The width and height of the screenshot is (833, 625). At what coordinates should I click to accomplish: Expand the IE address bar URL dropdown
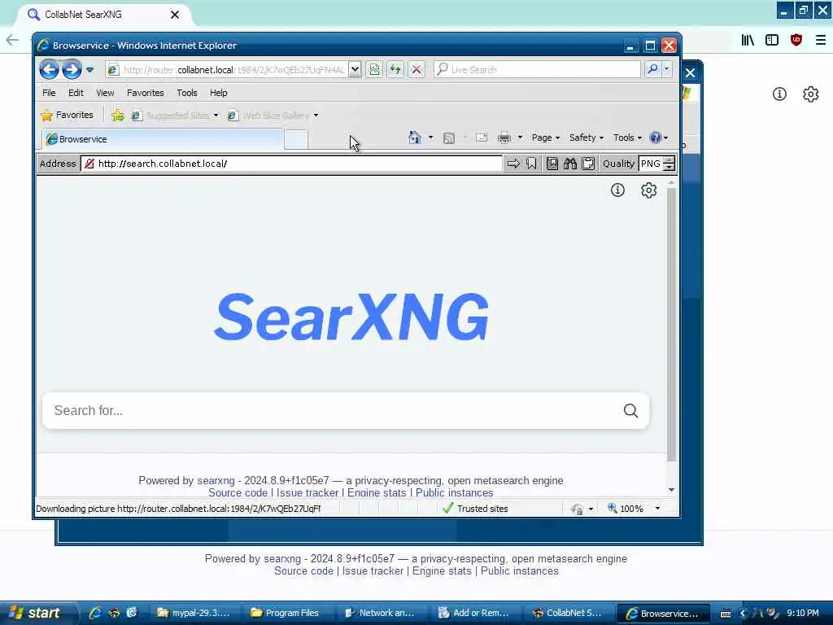[x=355, y=70]
